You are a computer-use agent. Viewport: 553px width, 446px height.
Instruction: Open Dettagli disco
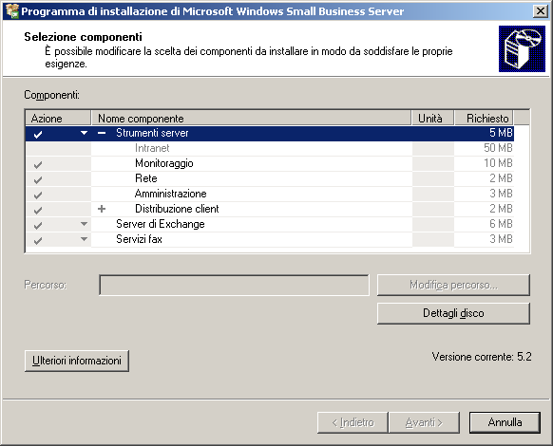point(453,313)
